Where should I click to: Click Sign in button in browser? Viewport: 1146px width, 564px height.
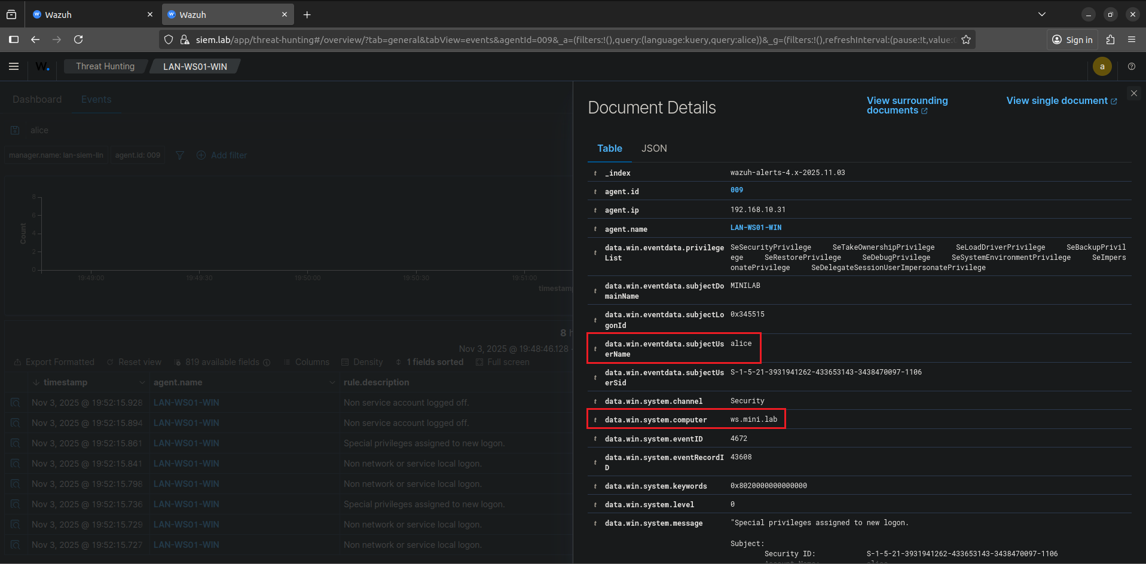point(1072,39)
